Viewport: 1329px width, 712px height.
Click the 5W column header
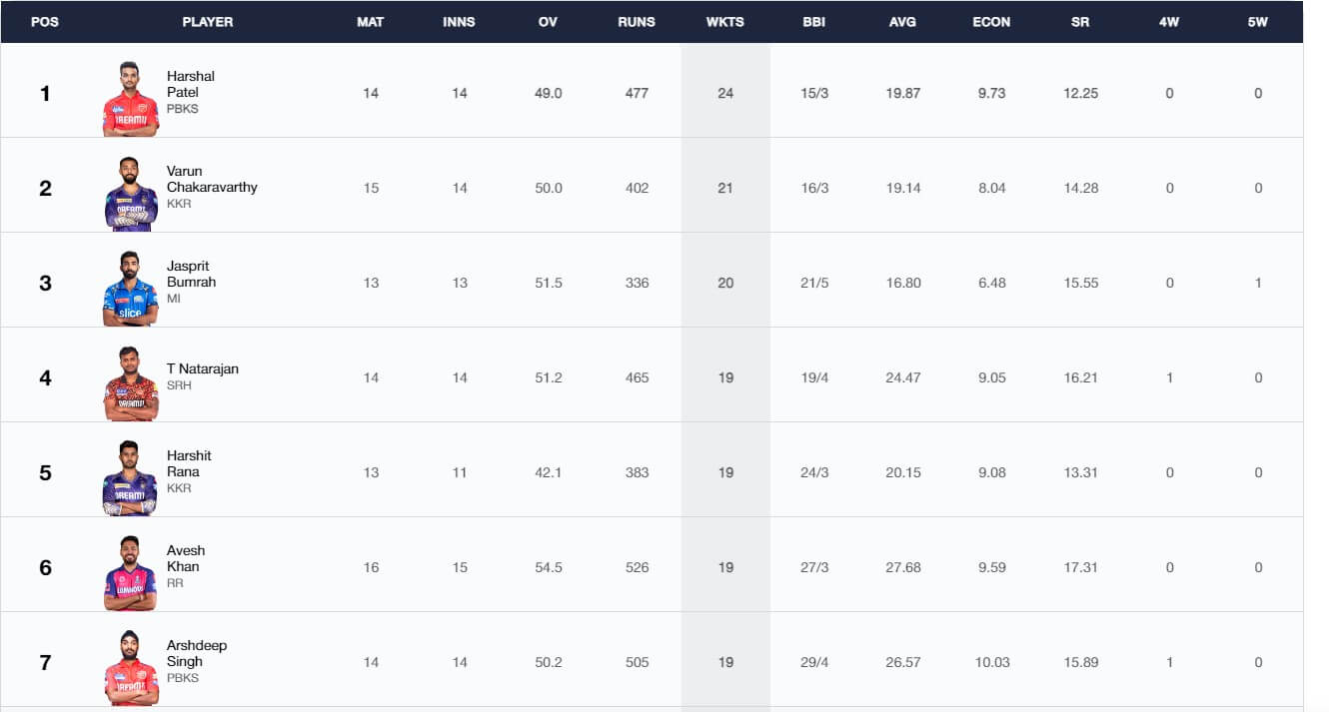point(1257,22)
